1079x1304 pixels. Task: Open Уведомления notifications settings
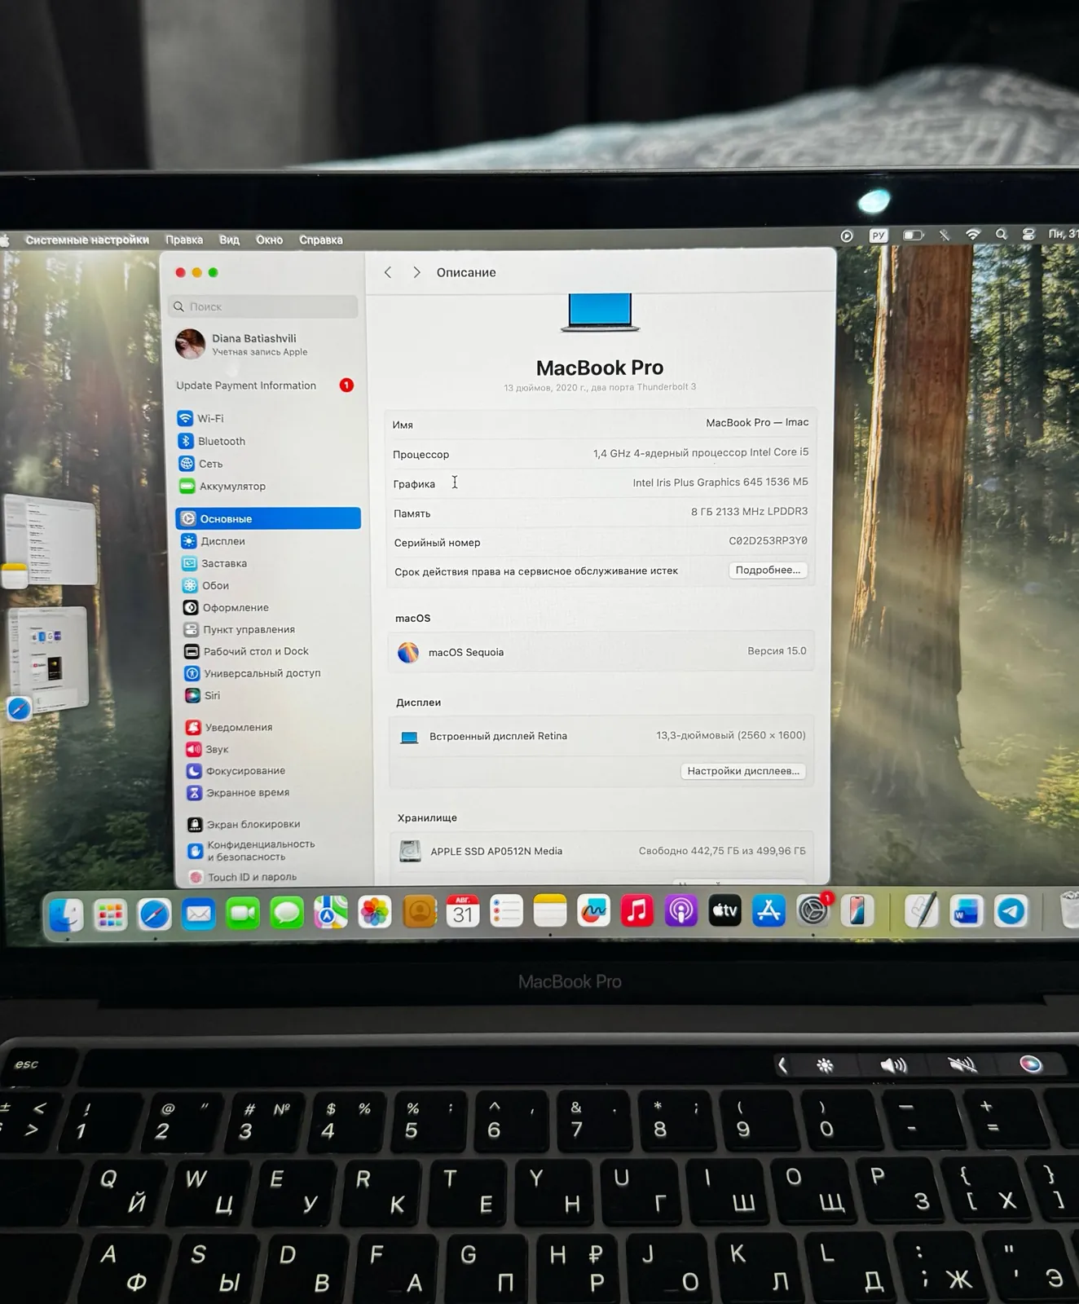[229, 727]
